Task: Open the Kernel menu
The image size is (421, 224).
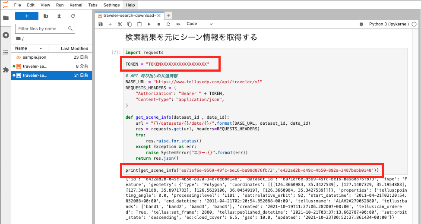Action: [76, 5]
